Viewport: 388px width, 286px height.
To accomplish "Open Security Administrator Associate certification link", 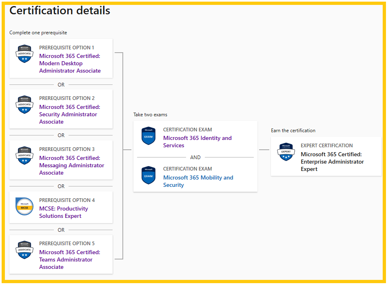I will coord(69,114).
